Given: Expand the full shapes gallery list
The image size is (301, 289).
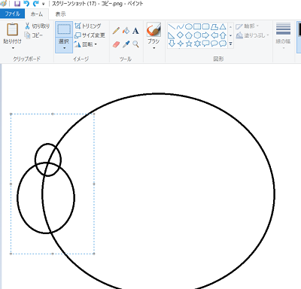Looking at the screenshot, I should point(230,44).
